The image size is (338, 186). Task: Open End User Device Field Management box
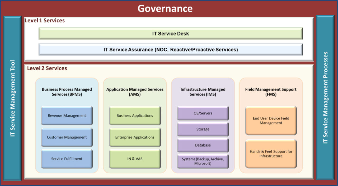(271, 120)
